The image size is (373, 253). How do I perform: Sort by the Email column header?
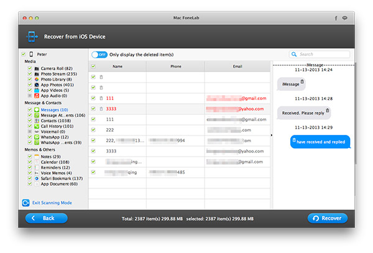pyautogui.click(x=237, y=66)
